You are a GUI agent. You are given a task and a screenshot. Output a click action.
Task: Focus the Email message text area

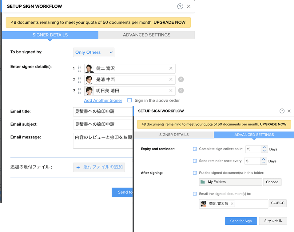pos(103,141)
